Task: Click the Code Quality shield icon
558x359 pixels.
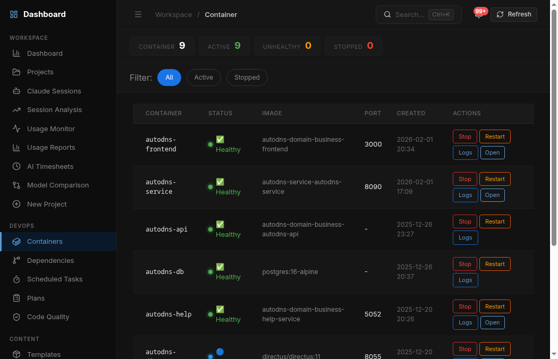Action: [16, 317]
